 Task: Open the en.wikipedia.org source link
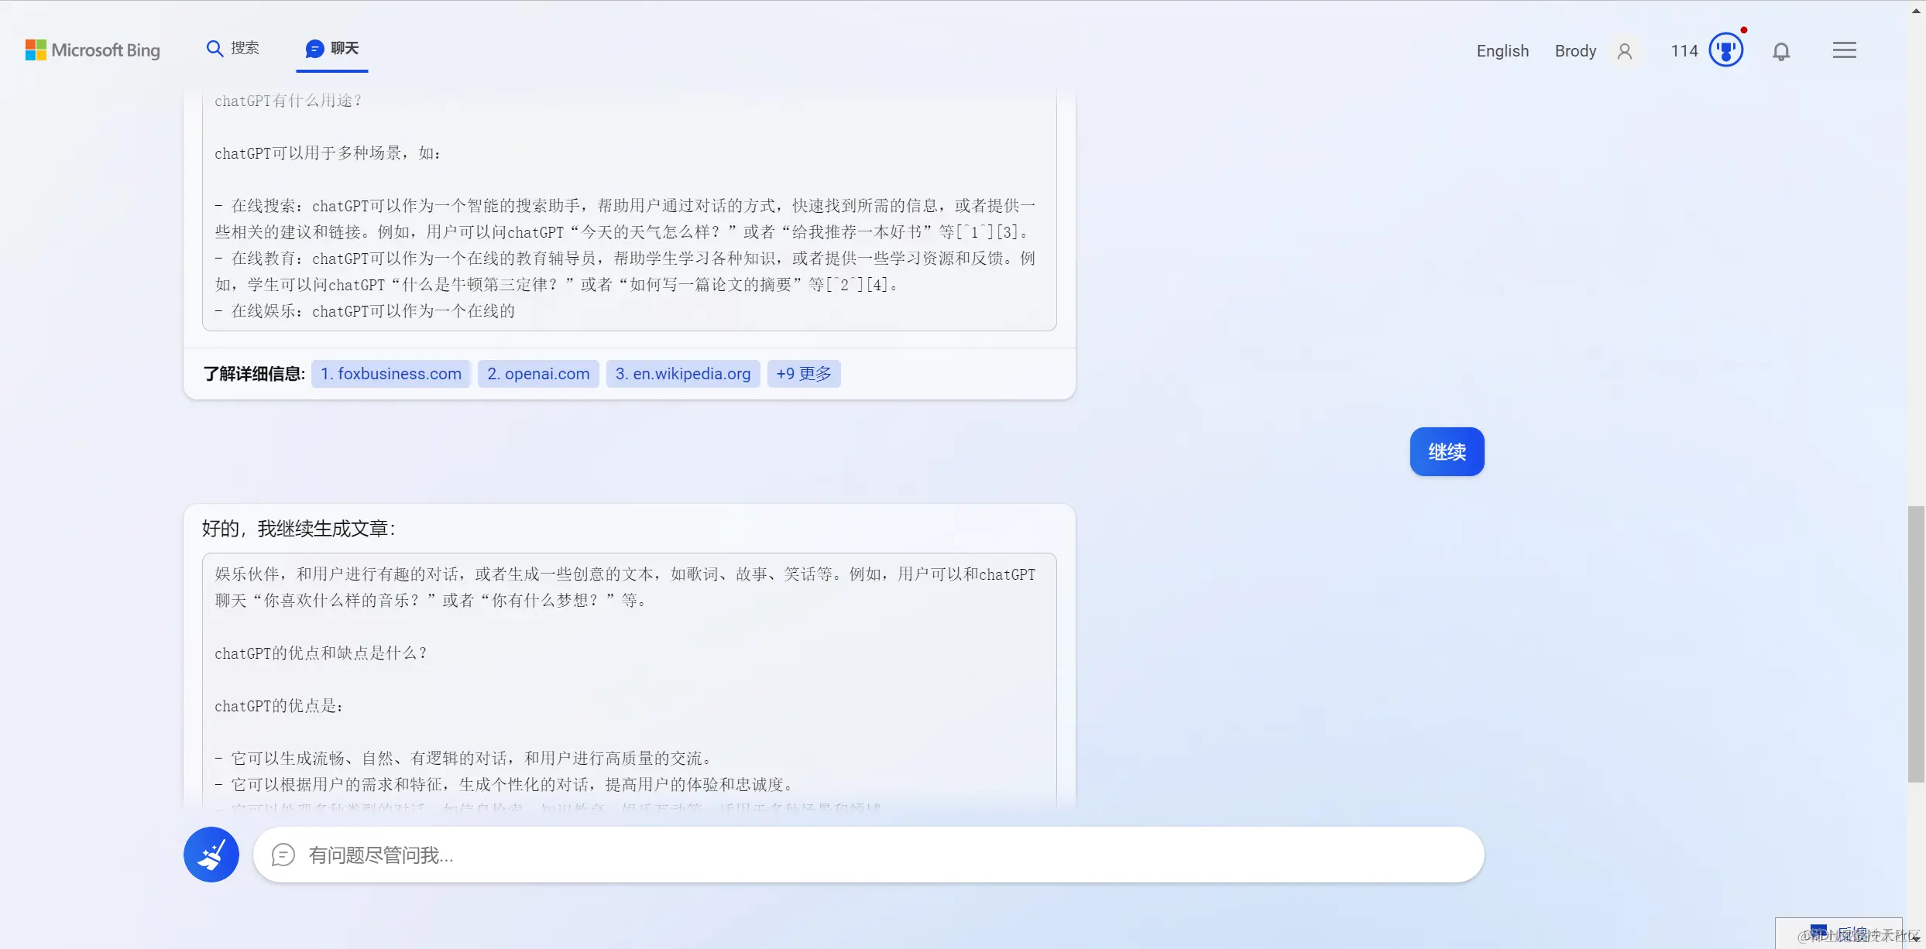click(x=682, y=373)
